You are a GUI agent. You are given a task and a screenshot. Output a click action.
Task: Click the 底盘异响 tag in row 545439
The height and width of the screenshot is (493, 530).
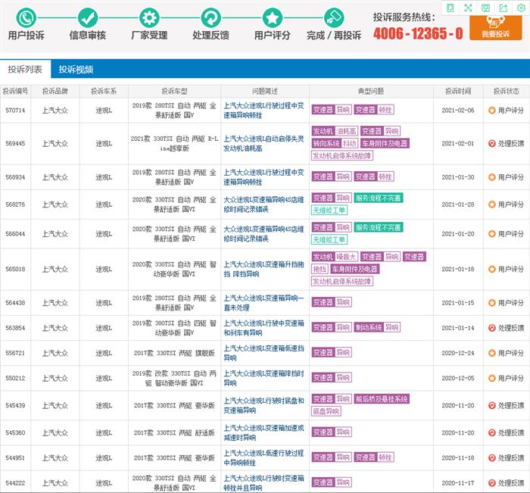point(326,411)
